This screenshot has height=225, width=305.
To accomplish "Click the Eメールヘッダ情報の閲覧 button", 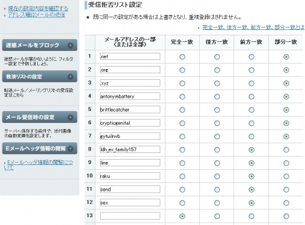I will pyautogui.click(x=40, y=148).
